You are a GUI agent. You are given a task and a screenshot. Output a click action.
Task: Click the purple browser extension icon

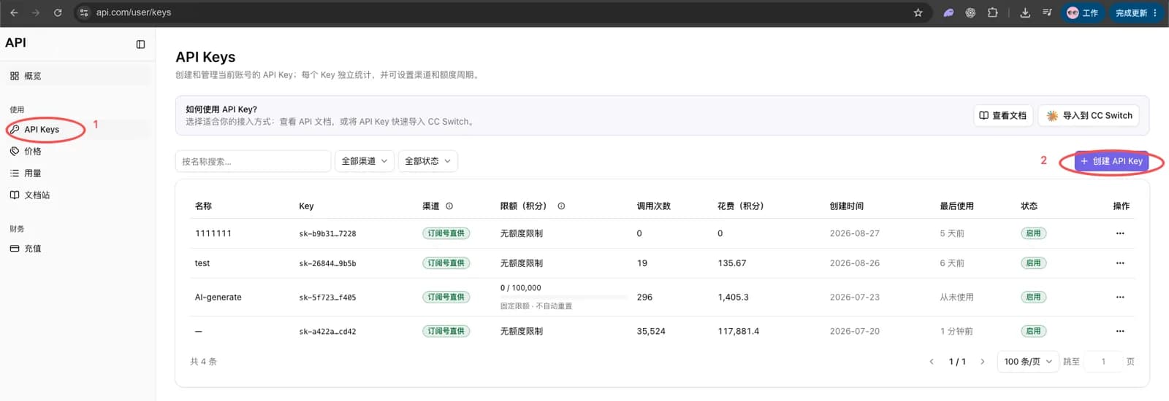pos(948,12)
